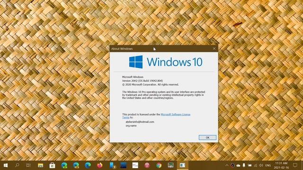Click the licensed email 'ateliersinfo@hotmail.com'
The width and height of the screenshot is (303, 170).
pyautogui.click(x=140, y=122)
